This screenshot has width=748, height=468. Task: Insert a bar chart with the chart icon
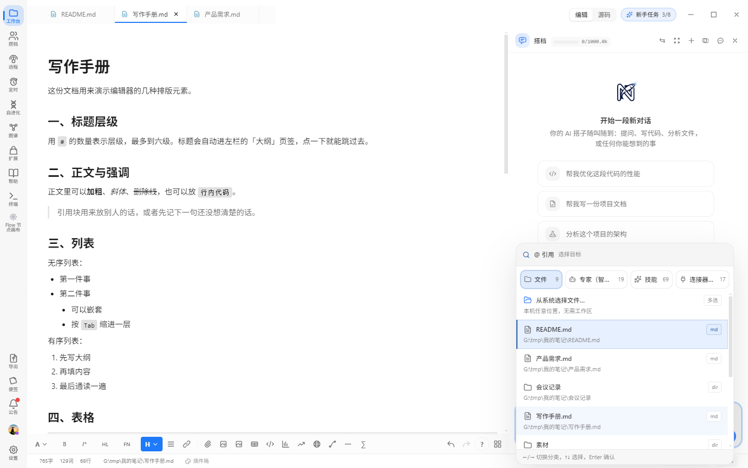286,444
